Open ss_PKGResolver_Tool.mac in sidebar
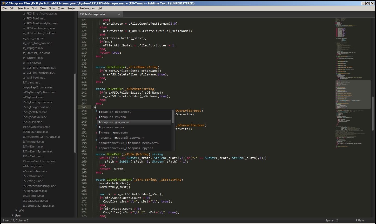This screenshot has width=376, height=224. tap(39, 33)
